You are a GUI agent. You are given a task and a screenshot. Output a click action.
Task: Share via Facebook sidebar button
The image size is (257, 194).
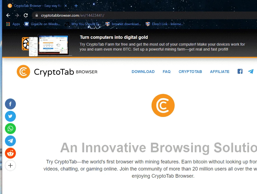10,104
